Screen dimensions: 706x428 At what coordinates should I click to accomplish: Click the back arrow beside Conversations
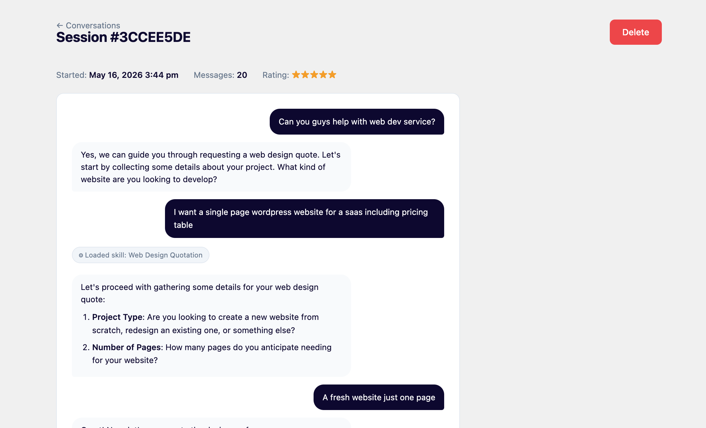click(60, 26)
